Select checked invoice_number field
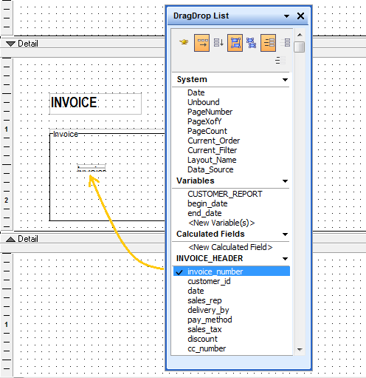The image size is (366, 378). tap(232, 271)
